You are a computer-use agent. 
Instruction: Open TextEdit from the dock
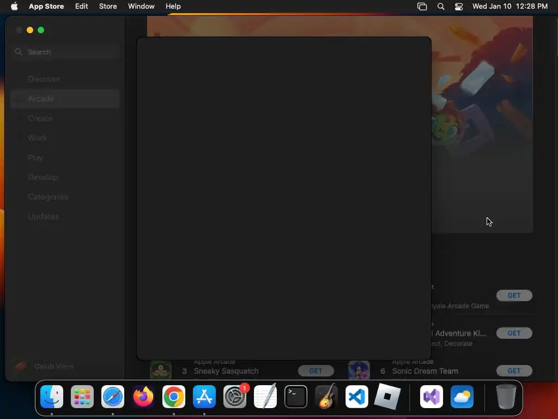click(x=265, y=397)
